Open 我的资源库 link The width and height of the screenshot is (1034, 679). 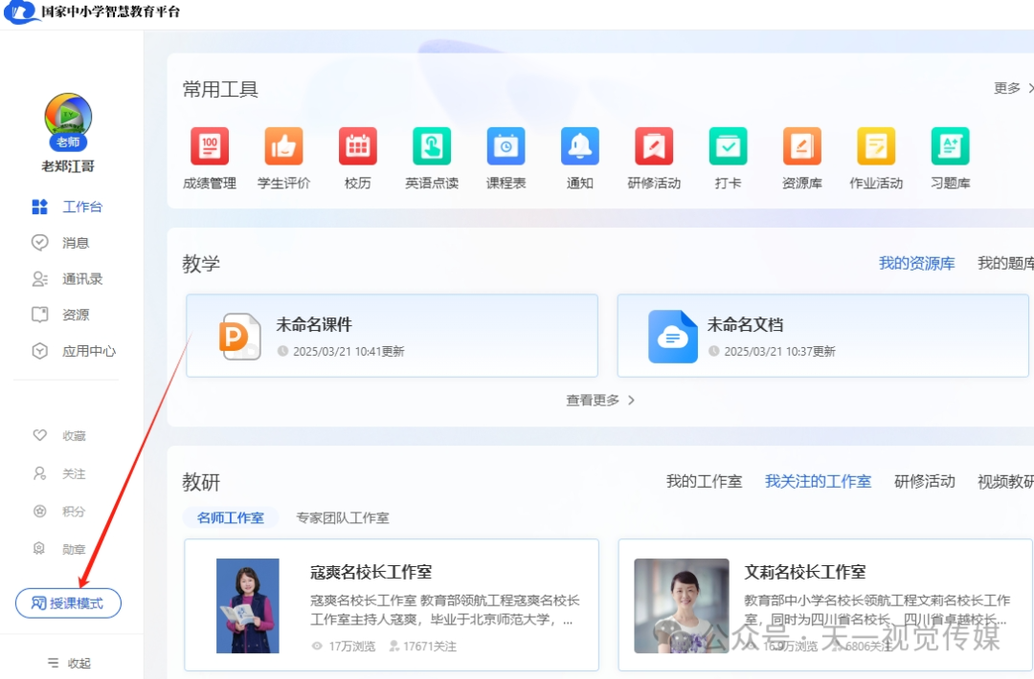coord(915,263)
